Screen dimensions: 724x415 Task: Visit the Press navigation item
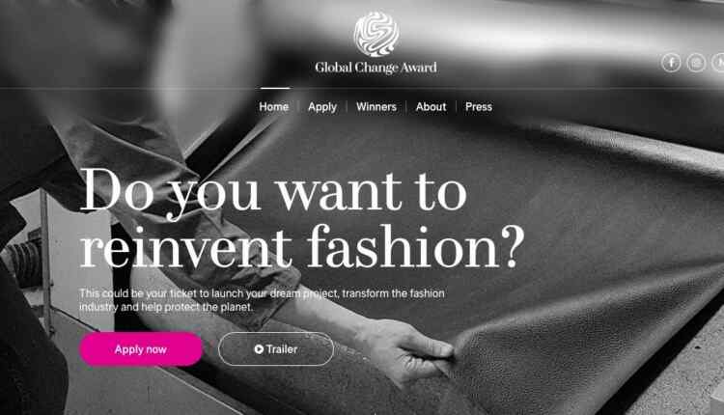click(479, 106)
